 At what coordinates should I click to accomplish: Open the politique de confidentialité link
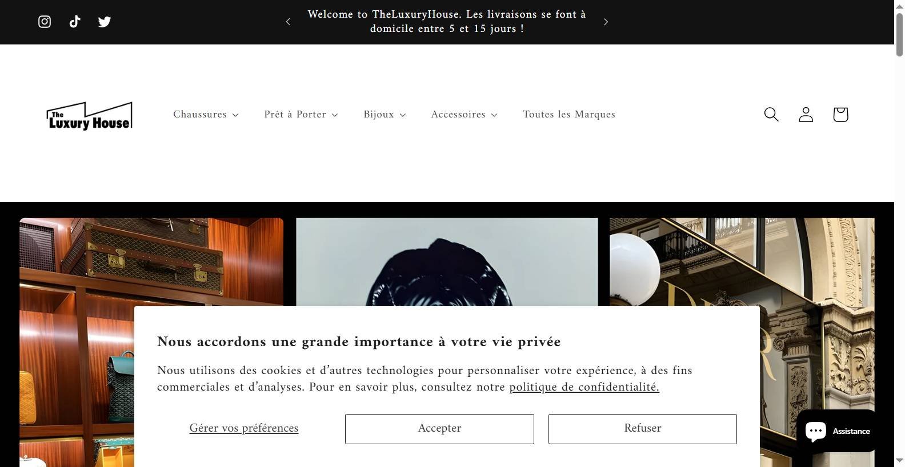point(584,387)
